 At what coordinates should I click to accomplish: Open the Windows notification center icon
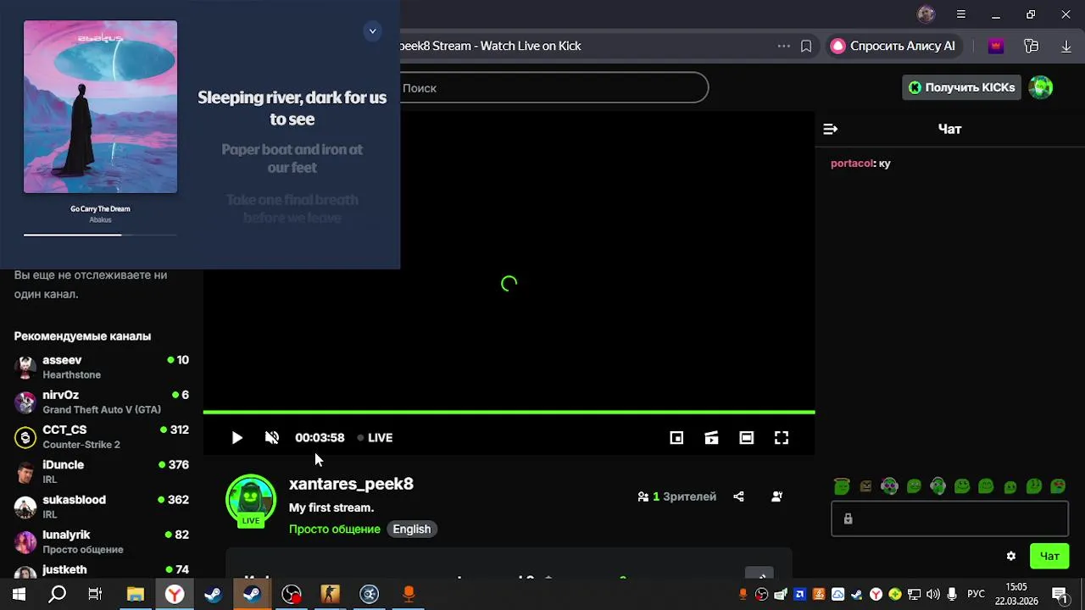pos(1059,595)
